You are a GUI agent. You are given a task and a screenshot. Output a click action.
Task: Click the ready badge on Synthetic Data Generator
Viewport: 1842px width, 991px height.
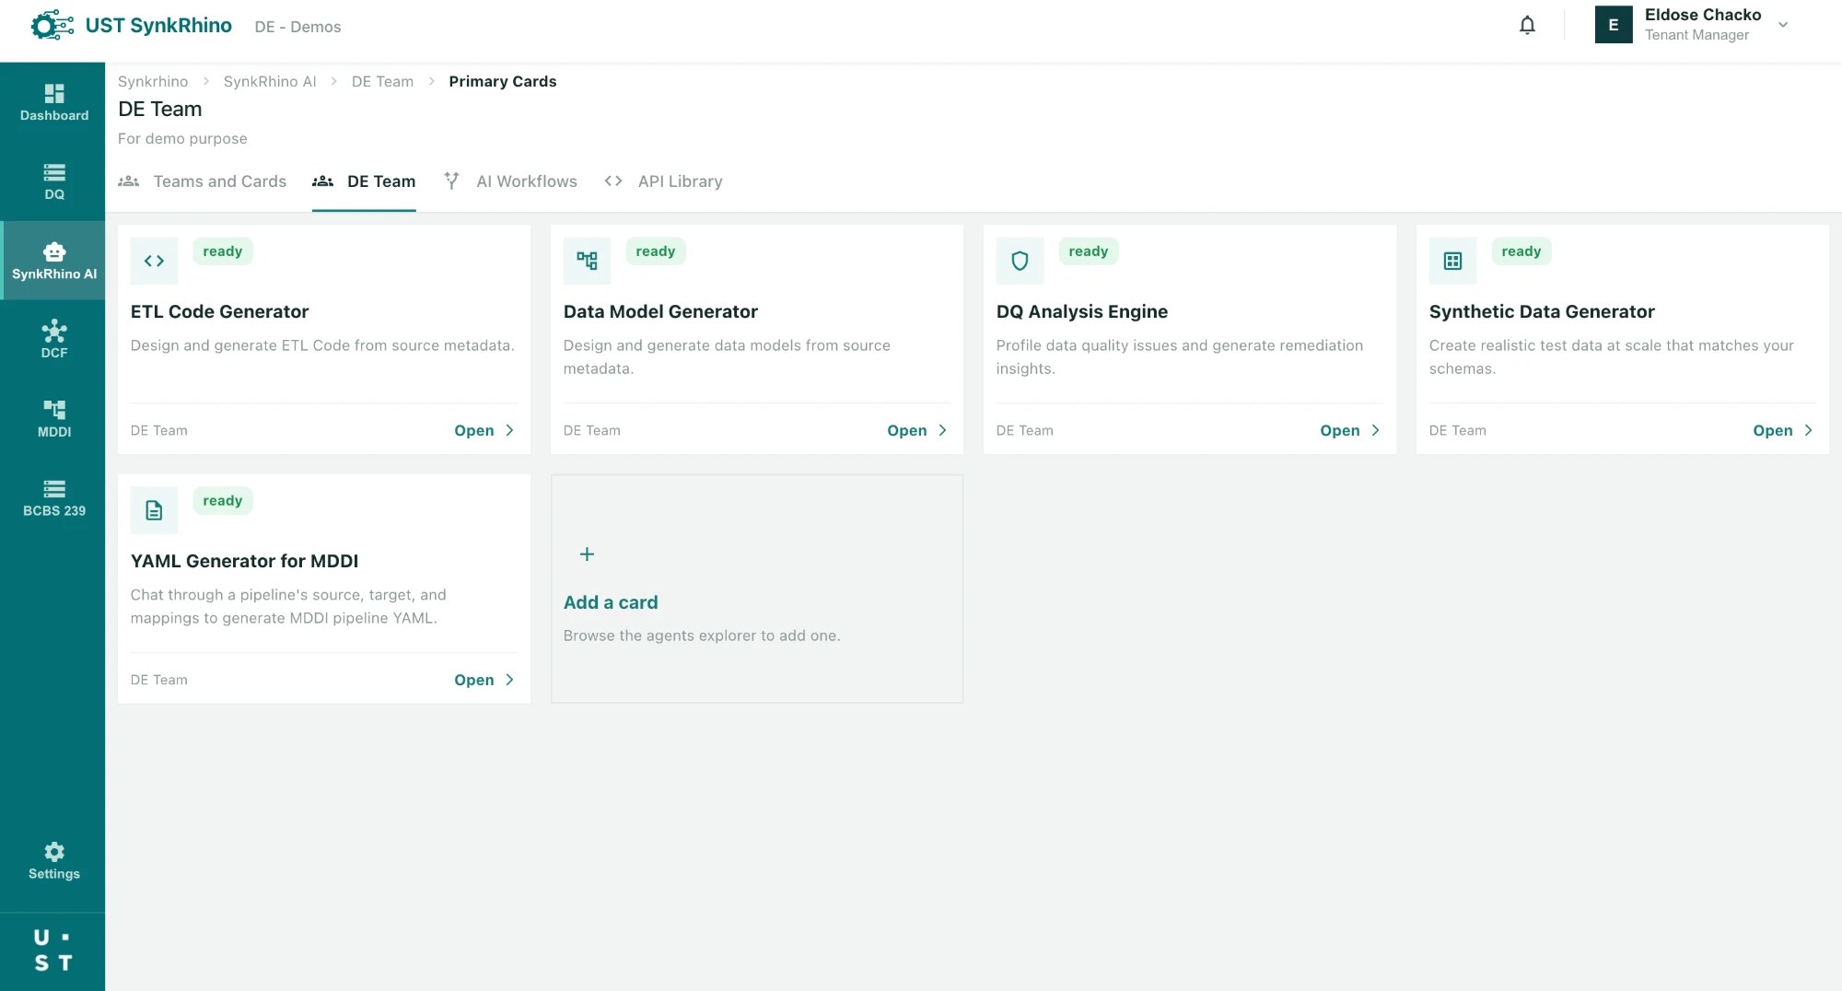tap(1521, 251)
